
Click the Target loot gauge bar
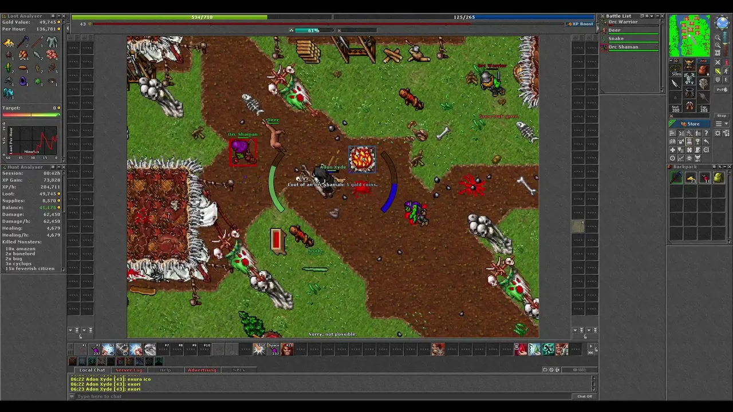(31, 115)
